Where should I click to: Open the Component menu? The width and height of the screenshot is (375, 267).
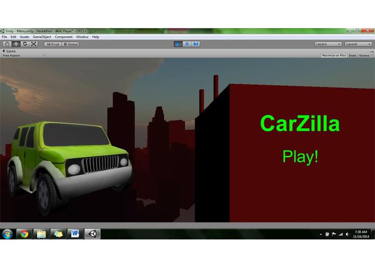tap(64, 37)
